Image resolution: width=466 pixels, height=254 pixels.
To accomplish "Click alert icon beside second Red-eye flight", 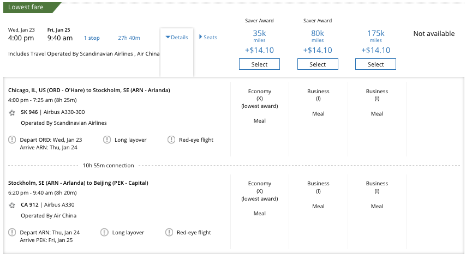I will click(x=169, y=233).
